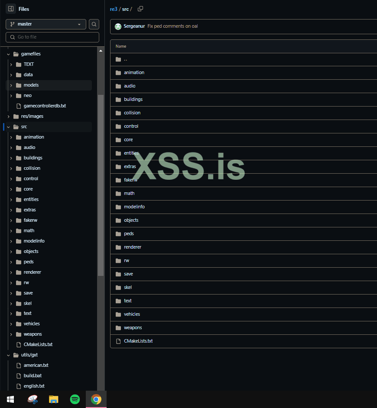Click the search icon button beside branch selector
The height and width of the screenshot is (408, 377).
coord(94,24)
